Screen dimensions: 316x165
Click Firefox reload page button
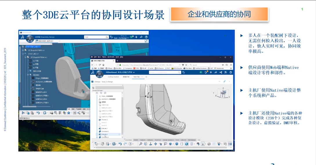click(x=100, y=65)
